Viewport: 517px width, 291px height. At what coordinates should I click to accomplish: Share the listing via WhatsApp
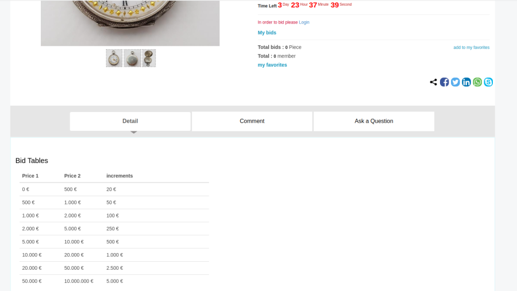[x=477, y=82]
